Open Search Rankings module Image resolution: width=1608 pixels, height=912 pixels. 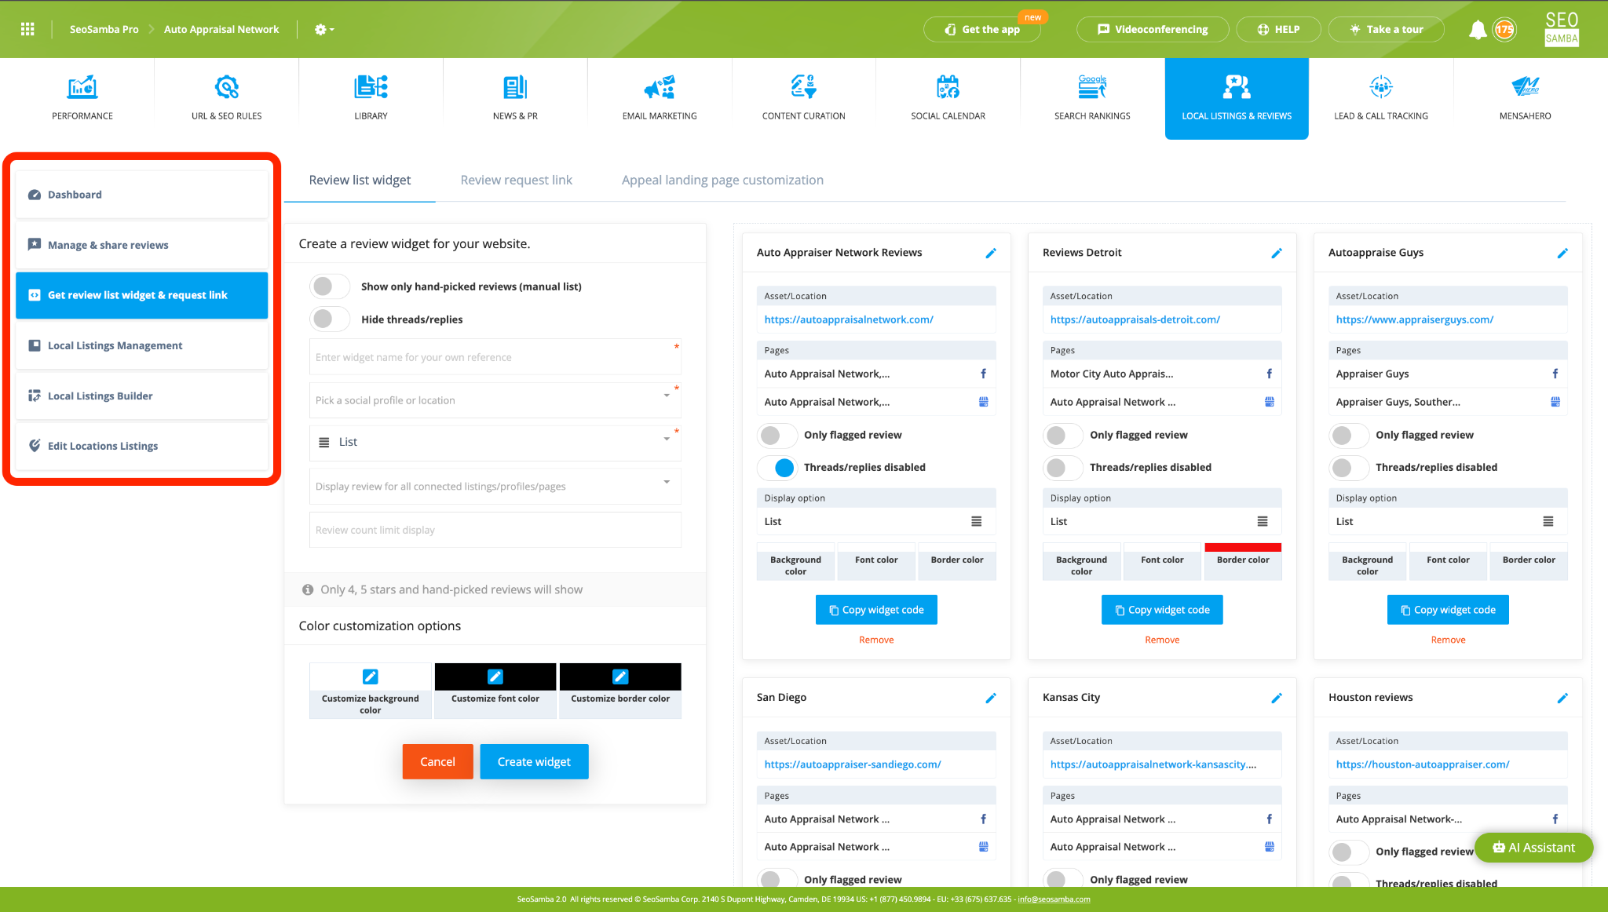(1092, 98)
